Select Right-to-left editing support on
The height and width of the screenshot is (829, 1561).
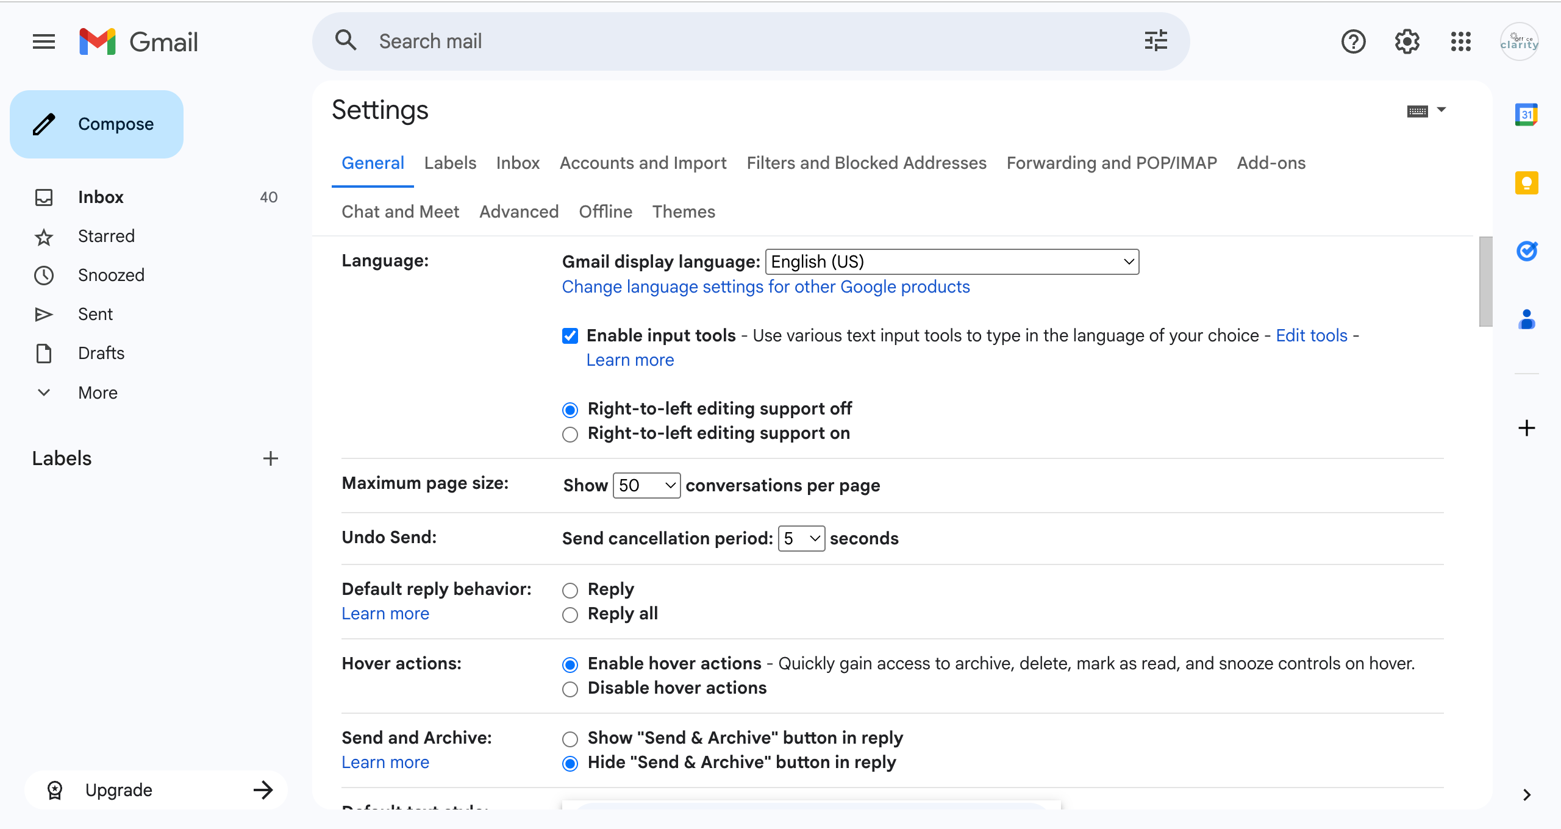click(x=570, y=435)
